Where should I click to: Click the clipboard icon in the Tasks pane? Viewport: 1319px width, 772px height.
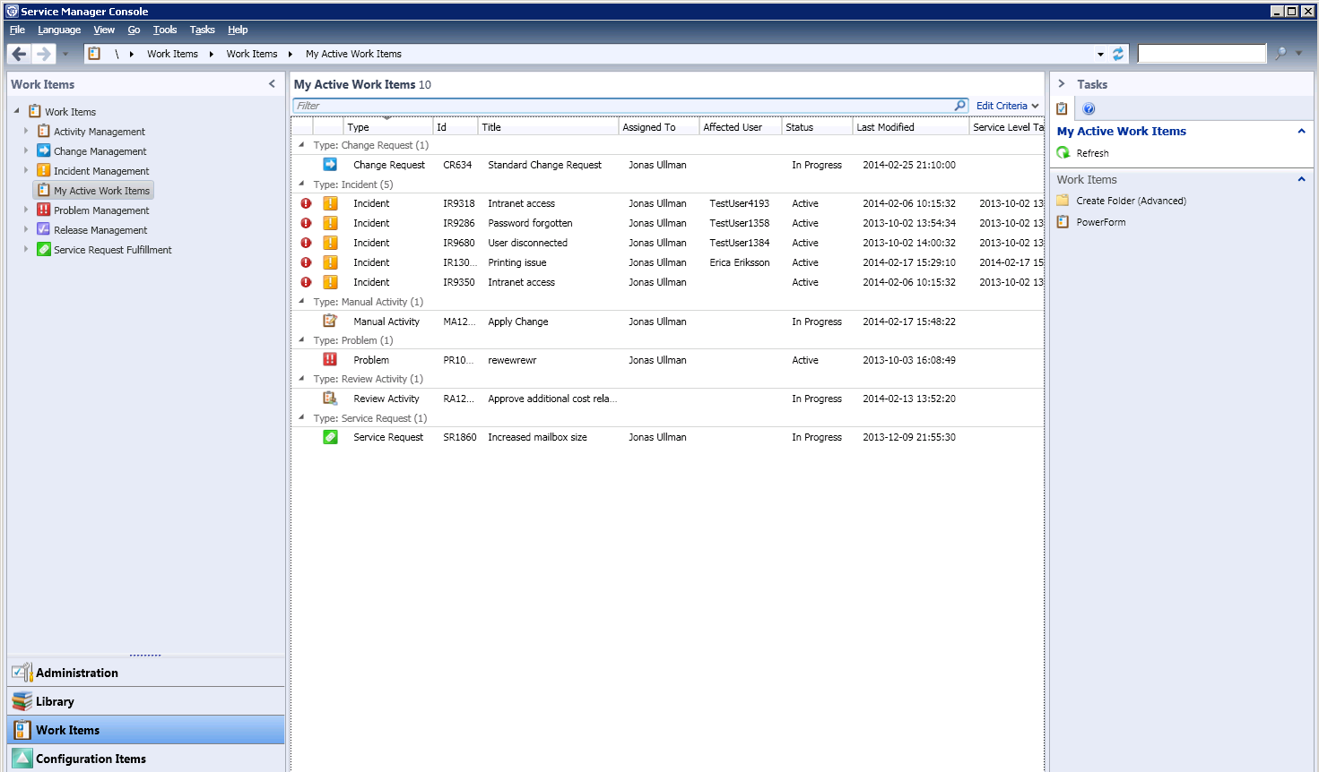pos(1062,108)
